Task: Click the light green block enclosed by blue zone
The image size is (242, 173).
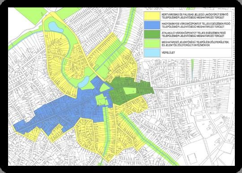Action: 101,100
